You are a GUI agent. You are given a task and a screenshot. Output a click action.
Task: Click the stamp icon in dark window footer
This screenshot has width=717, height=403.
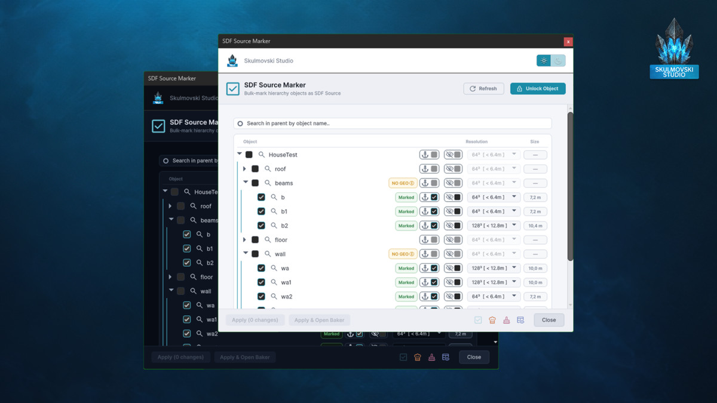(431, 357)
